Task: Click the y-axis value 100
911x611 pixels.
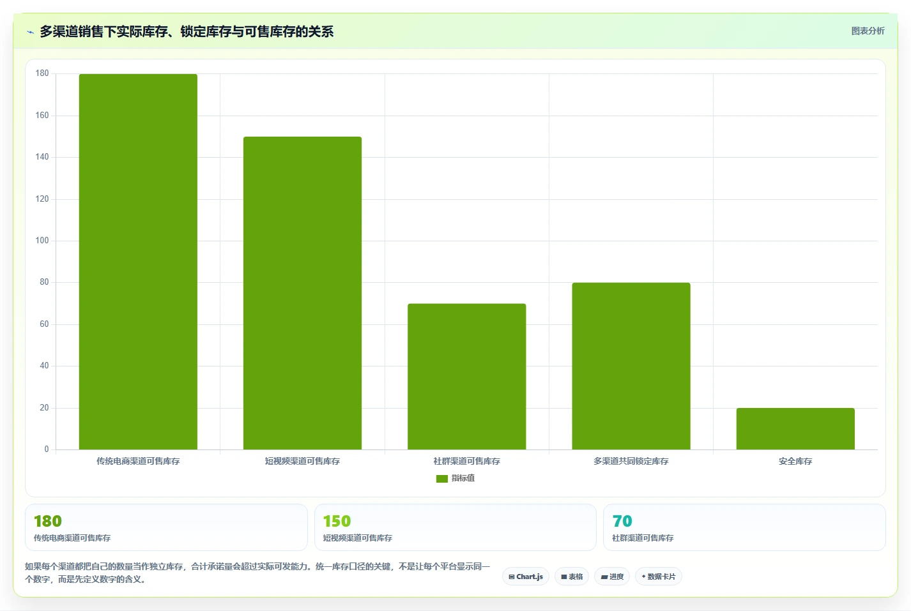Action: 42,241
